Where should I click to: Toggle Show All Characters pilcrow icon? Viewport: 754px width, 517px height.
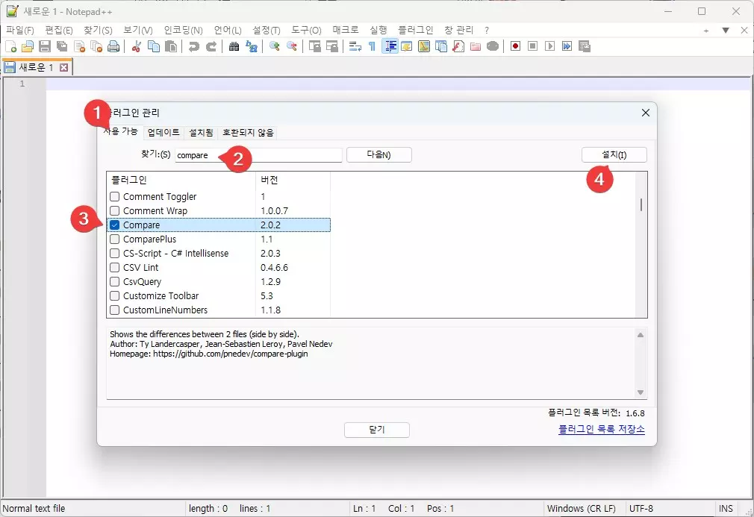[372, 46]
